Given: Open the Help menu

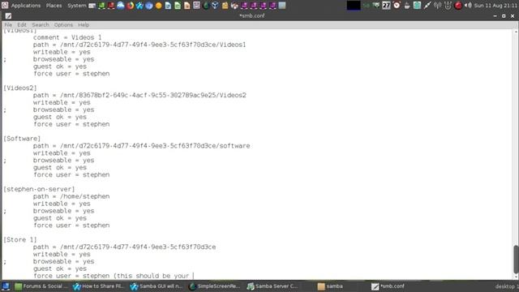Looking at the screenshot, I should pos(84,25).
